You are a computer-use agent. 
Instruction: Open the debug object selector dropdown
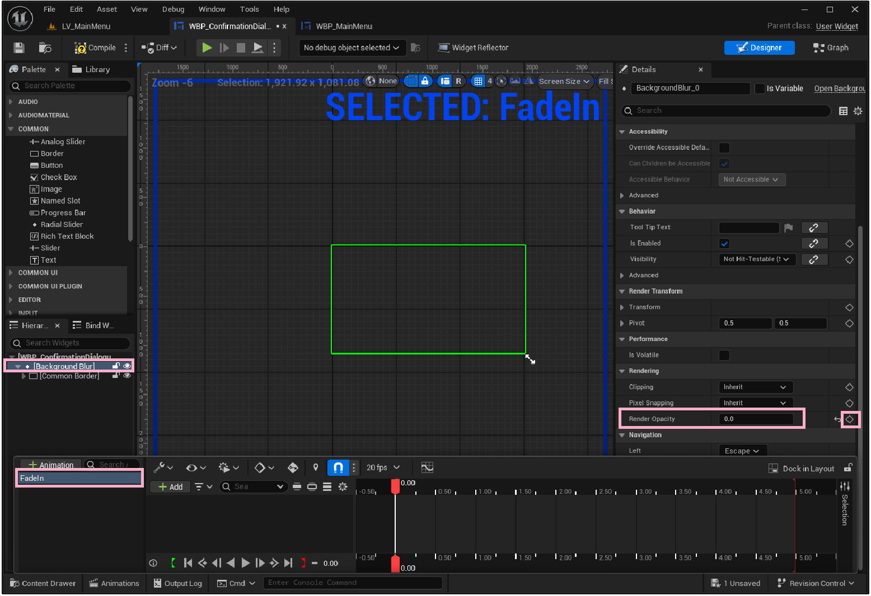(x=352, y=48)
